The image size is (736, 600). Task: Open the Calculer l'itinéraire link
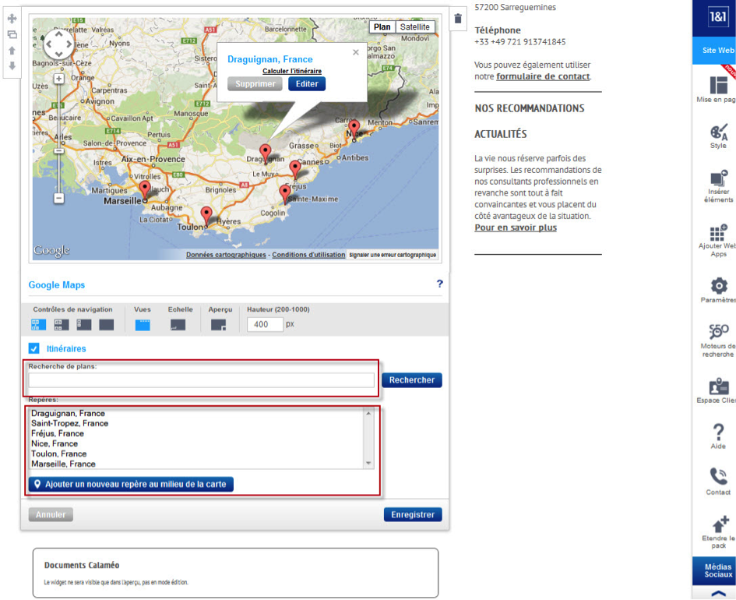(292, 71)
